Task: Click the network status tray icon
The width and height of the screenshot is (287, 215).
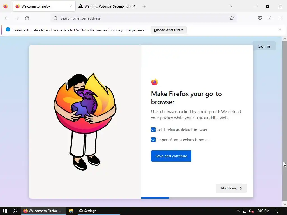Action: (245, 211)
